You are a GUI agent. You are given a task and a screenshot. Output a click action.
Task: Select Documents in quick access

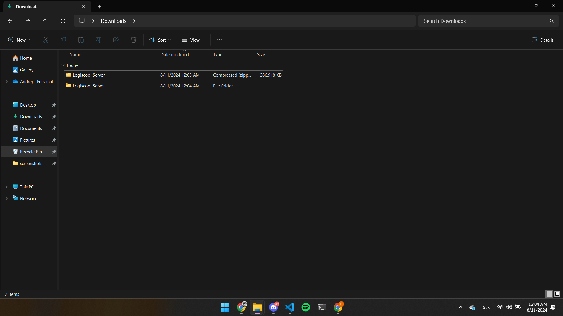pos(31,128)
